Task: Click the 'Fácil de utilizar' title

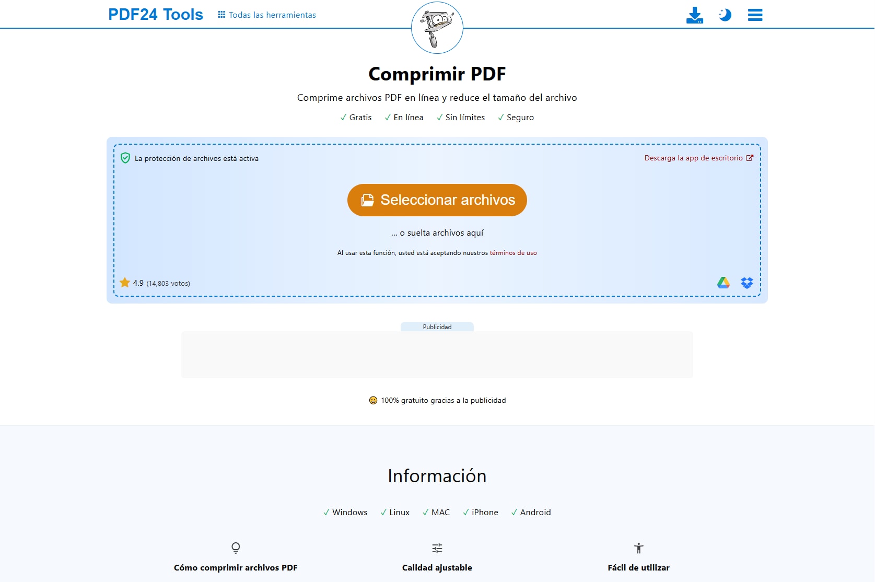Action: 638,568
